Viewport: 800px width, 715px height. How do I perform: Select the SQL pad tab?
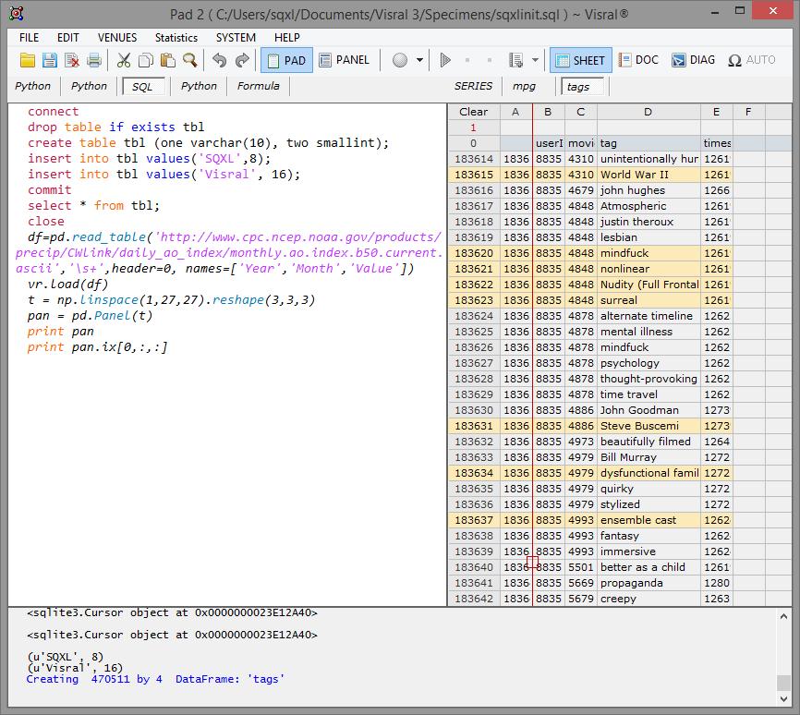pyautogui.click(x=142, y=86)
